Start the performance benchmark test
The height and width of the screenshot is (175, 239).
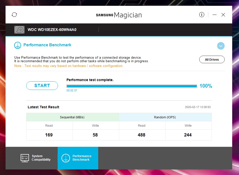click(x=42, y=86)
